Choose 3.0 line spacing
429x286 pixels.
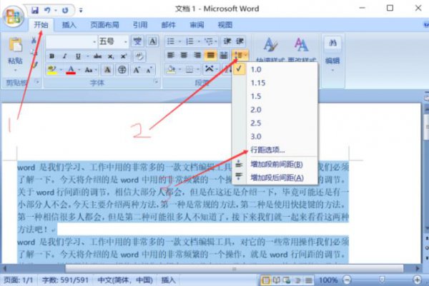click(x=275, y=136)
